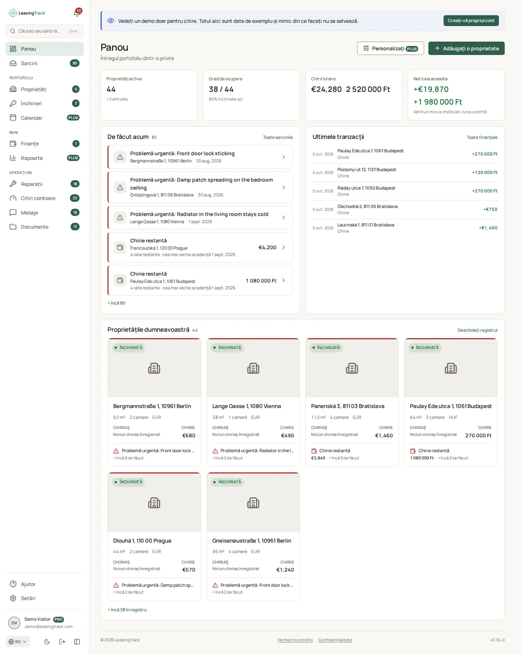
Task: Toggle dark mode with the moon icon
Action: click(x=47, y=642)
